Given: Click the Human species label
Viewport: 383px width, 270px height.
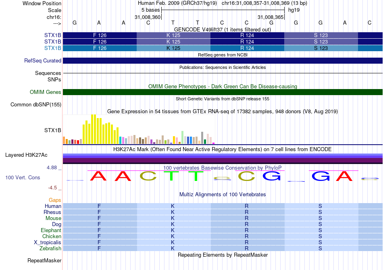Looking at the screenshot, I should pos(53,206).
